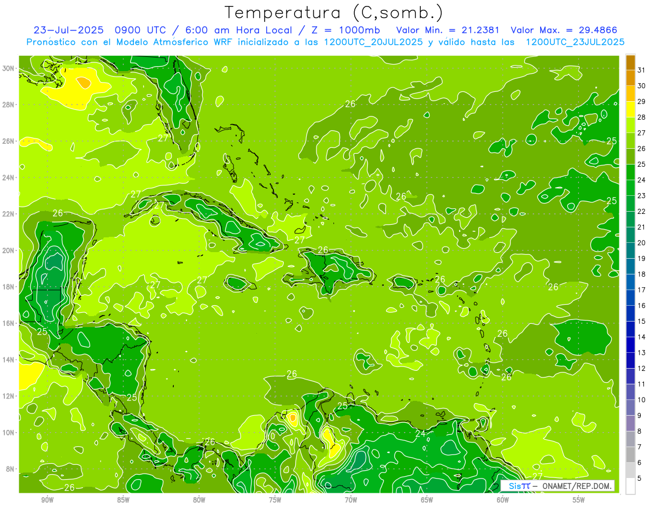Click the "18N" latitude axis label
656x507 pixels.
tap(8, 287)
